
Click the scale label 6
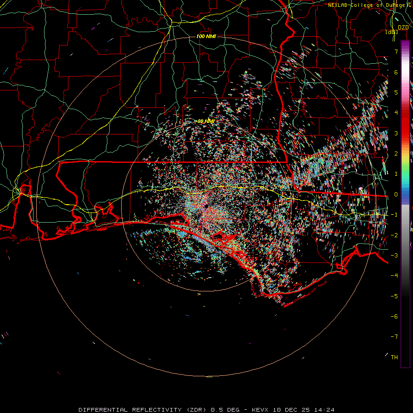[396, 72]
